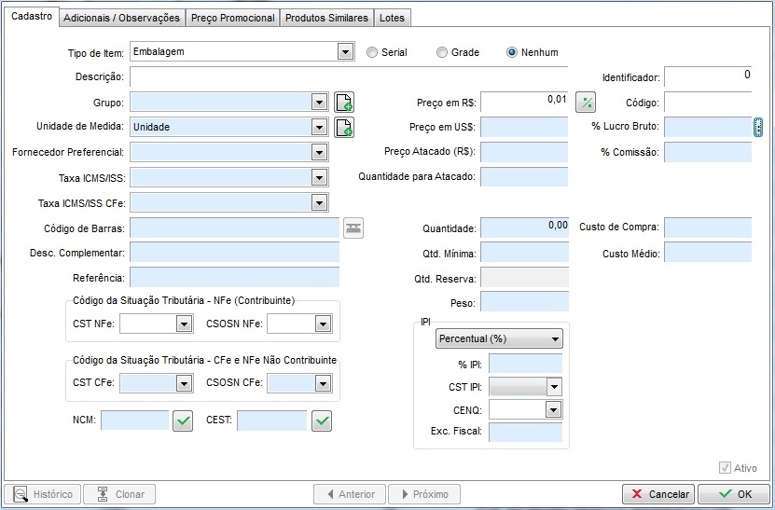
Task: Click the small icon beside % Lucro Bruto
Action: pos(758,127)
